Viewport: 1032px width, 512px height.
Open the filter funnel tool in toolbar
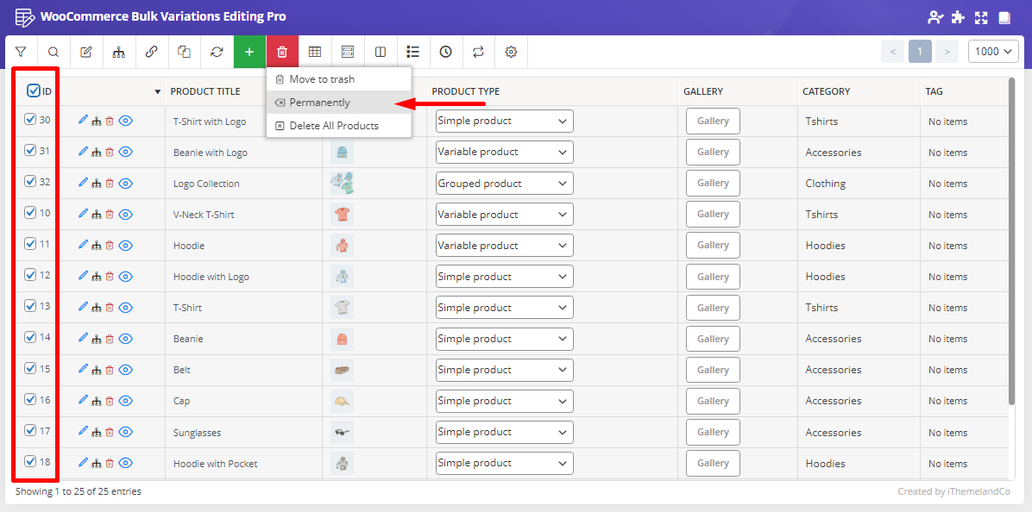tap(21, 52)
